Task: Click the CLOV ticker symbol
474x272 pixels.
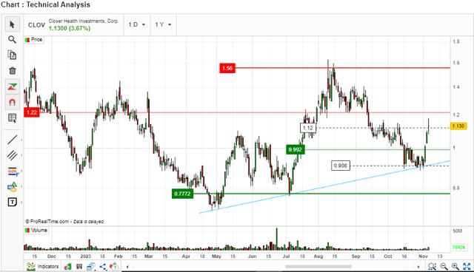Action: coord(36,25)
